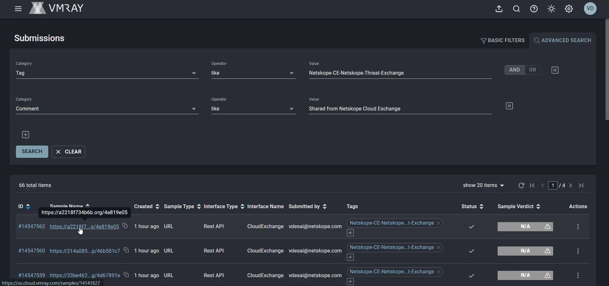Click N/A verdict badge for #14547560

tap(525, 251)
